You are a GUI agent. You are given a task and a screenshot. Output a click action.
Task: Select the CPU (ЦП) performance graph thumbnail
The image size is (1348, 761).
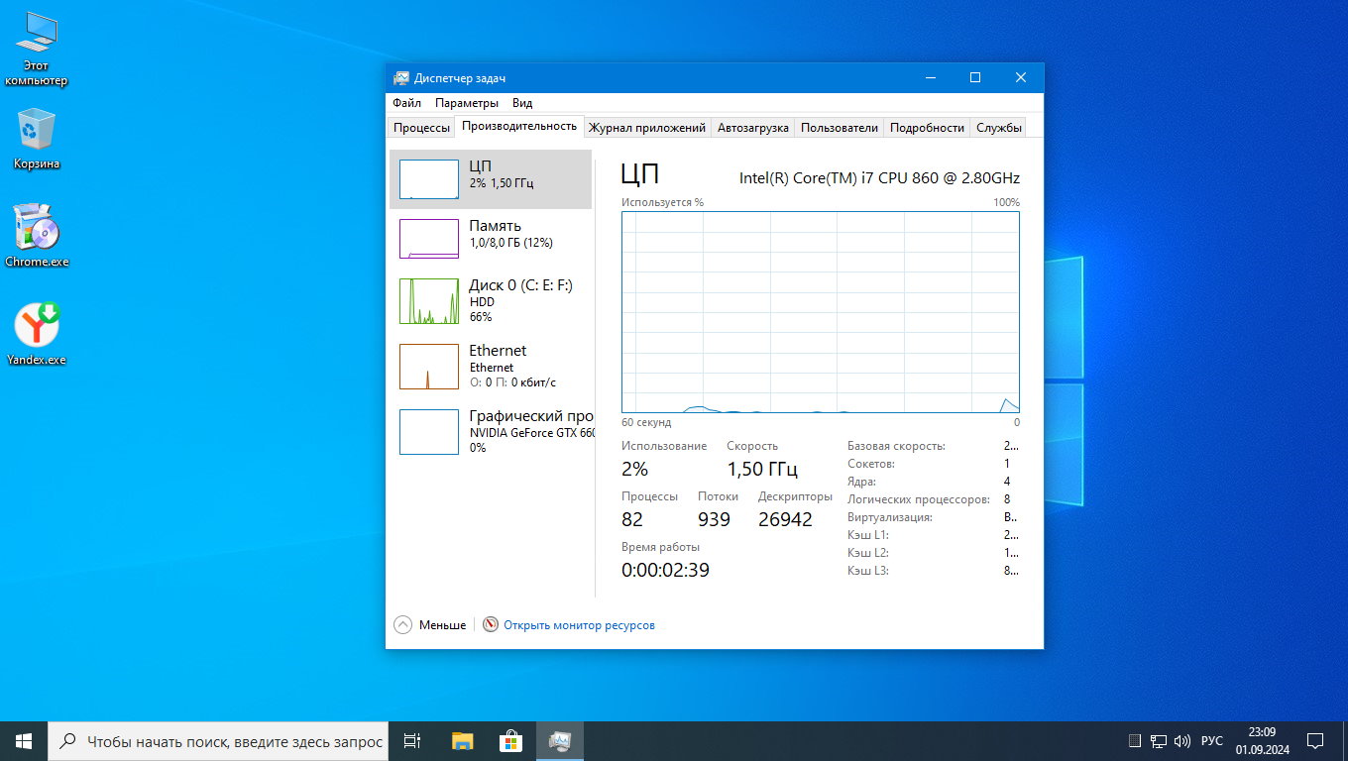point(428,179)
